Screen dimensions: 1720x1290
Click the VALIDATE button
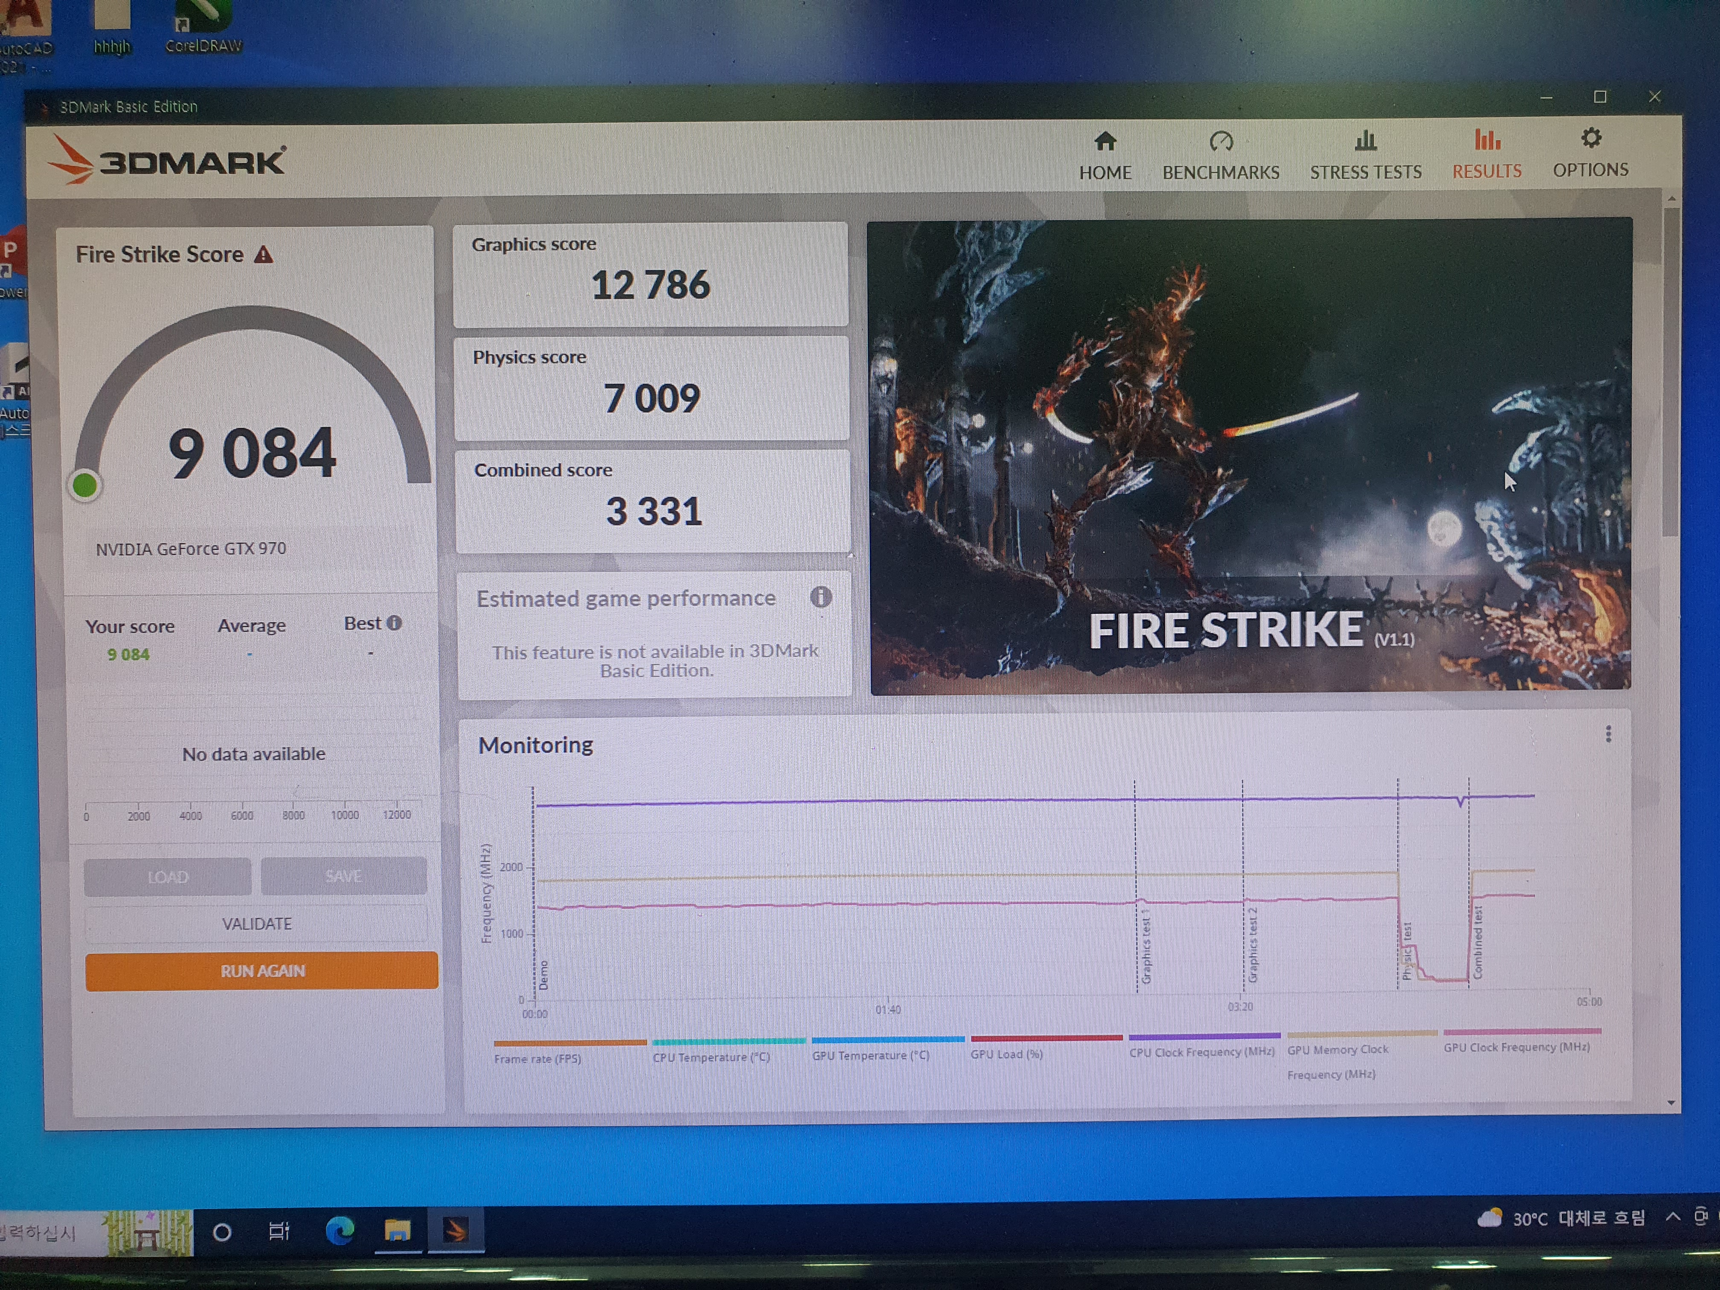pos(257,924)
